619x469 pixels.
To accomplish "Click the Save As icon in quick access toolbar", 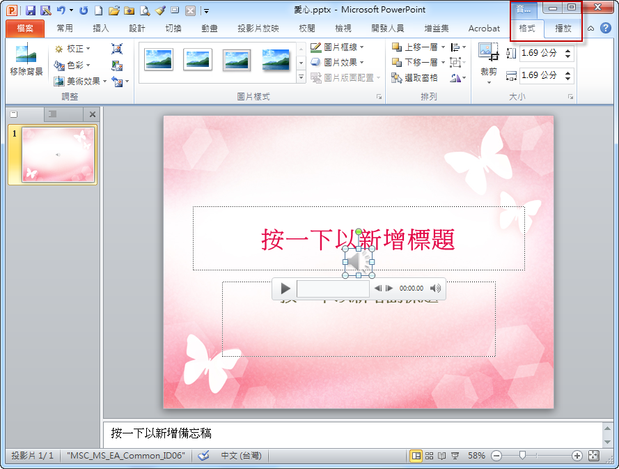I will pyautogui.click(x=46, y=10).
